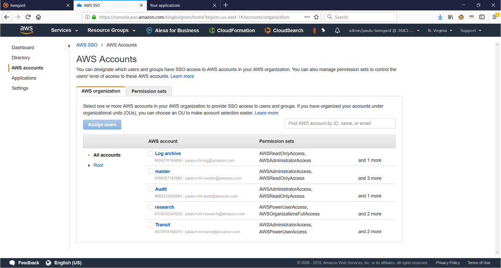Open the Audit account link
Image resolution: width=501 pixels, height=268 pixels.
161,189
